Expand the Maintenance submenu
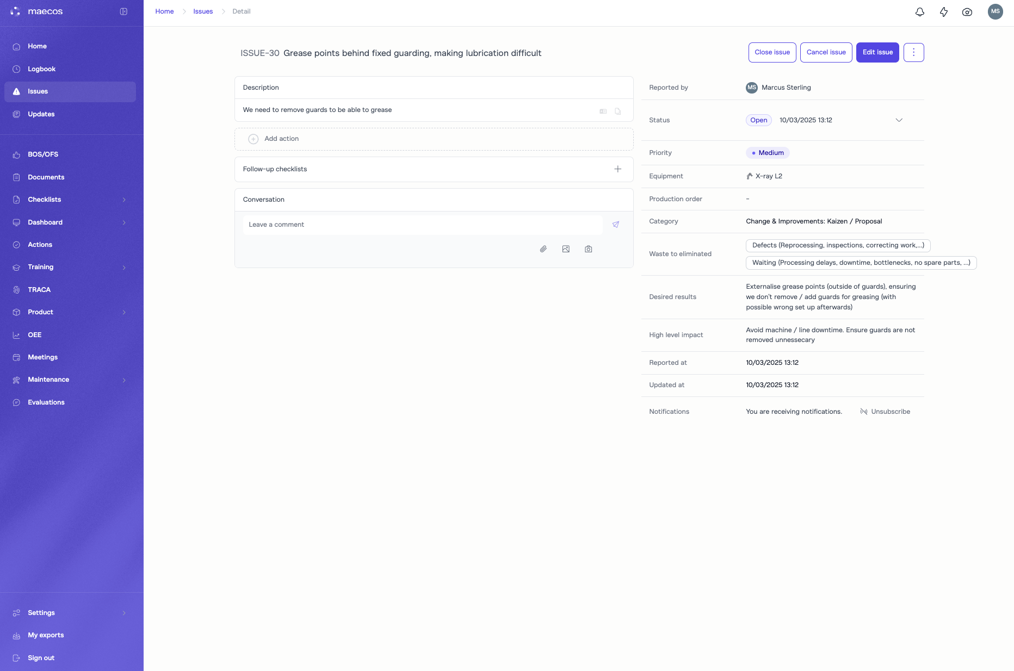 (x=124, y=380)
